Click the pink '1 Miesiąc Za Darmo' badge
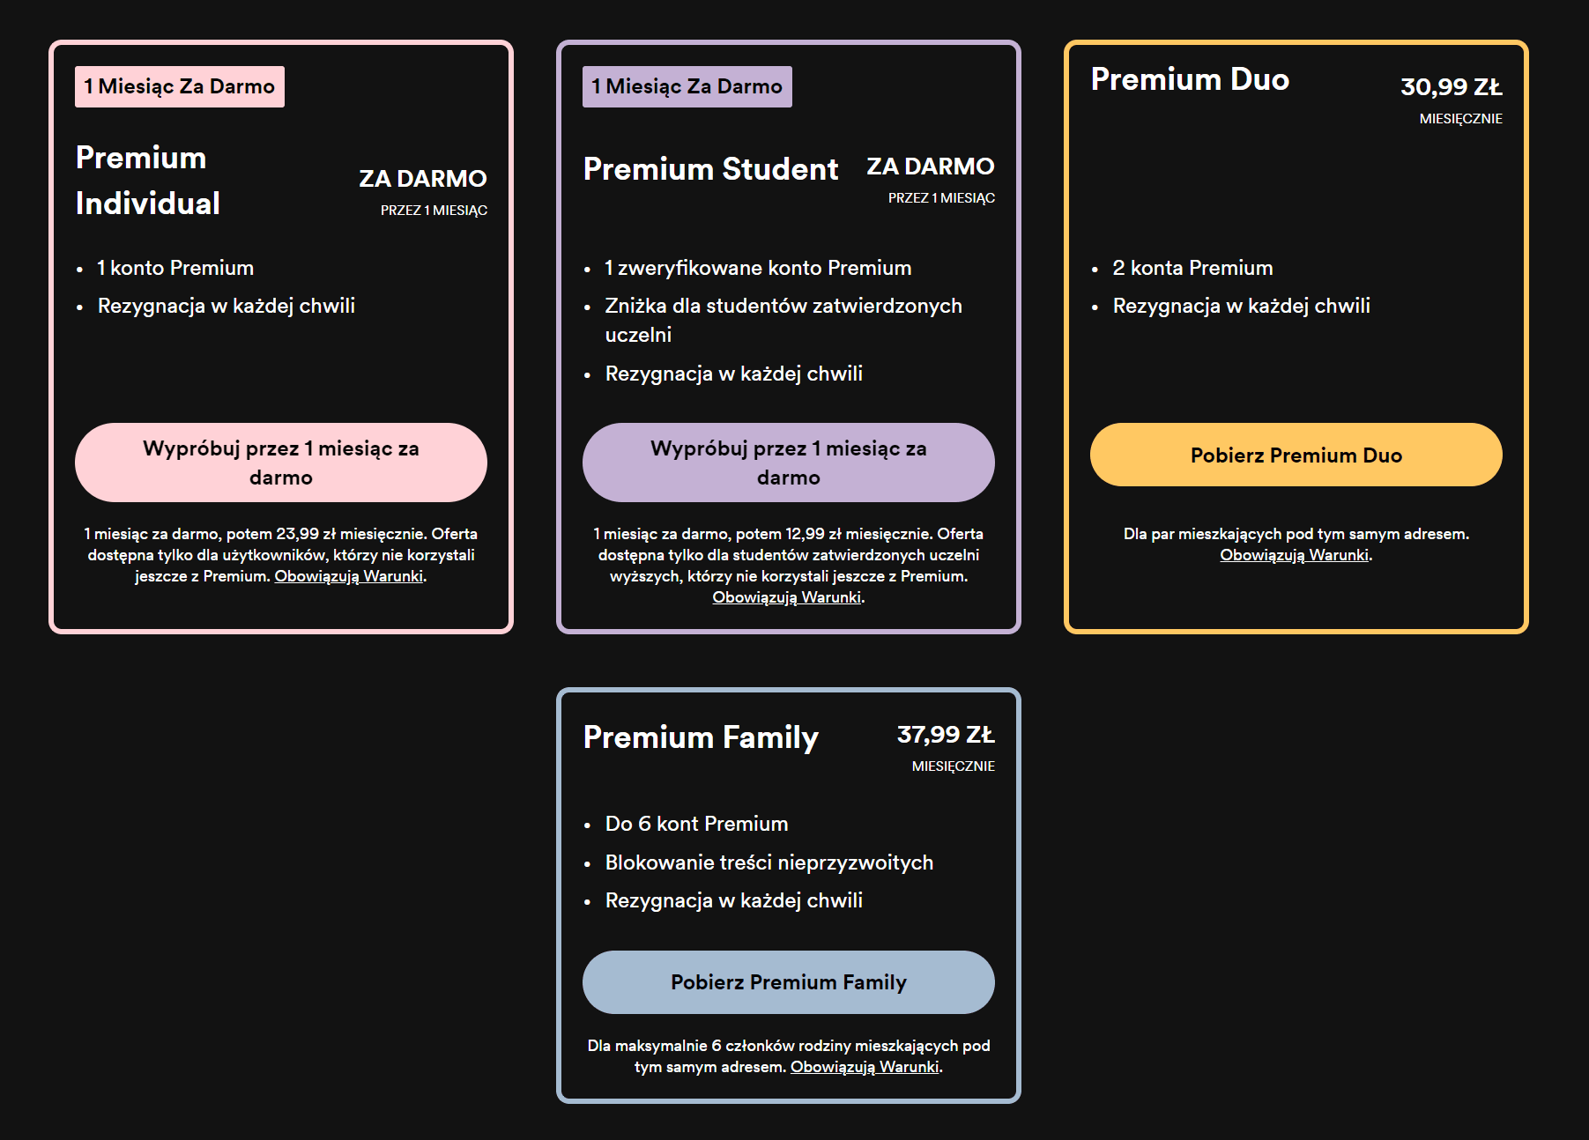The image size is (1589, 1140). point(180,86)
